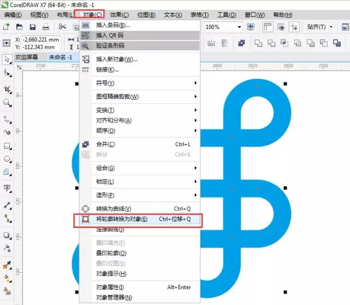Click the Intersect shaping icon
The height and width of the screenshot is (305, 350).
point(284,43)
